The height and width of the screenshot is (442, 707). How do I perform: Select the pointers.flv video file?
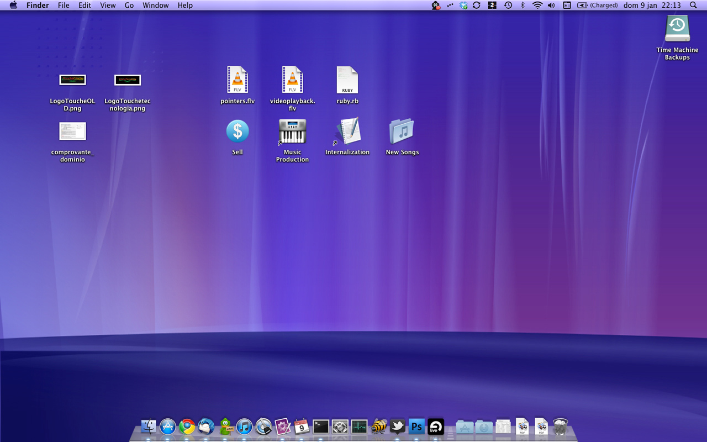click(x=238, y=80)
